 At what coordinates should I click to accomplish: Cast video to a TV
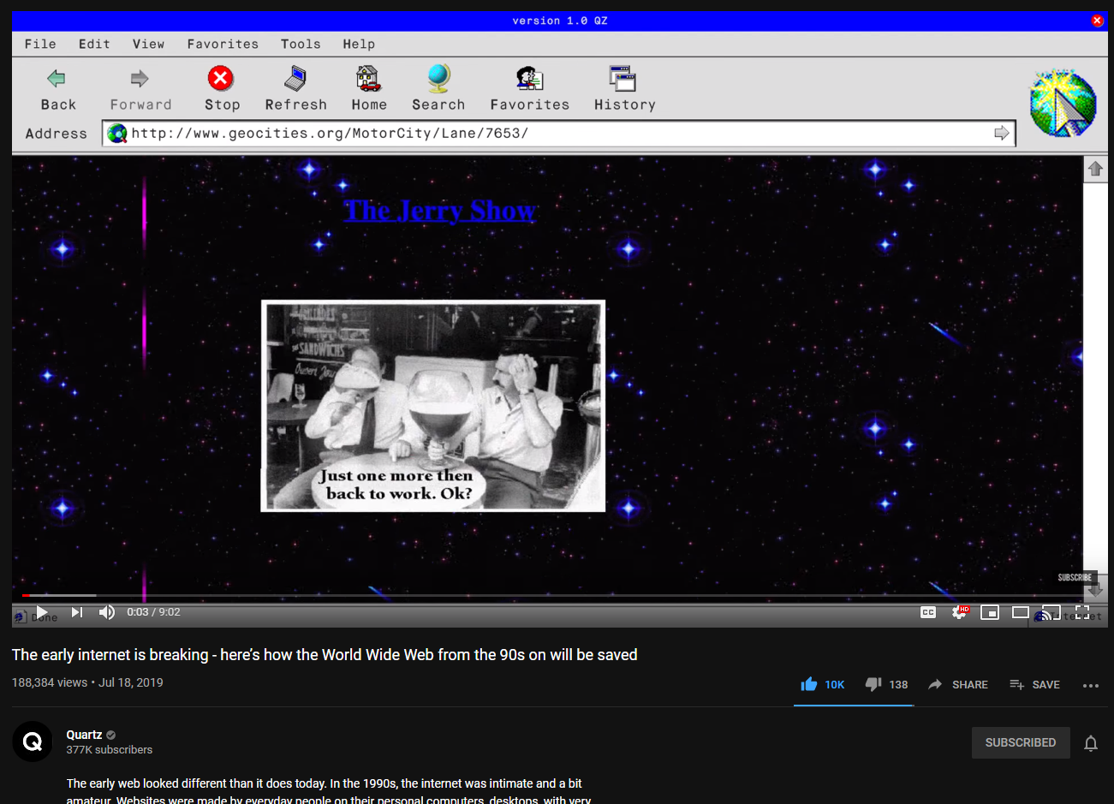tap(1051, 612)
